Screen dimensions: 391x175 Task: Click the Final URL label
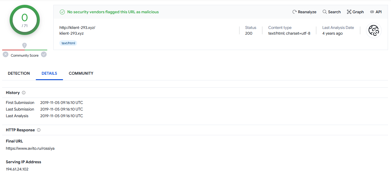[14, 141]
